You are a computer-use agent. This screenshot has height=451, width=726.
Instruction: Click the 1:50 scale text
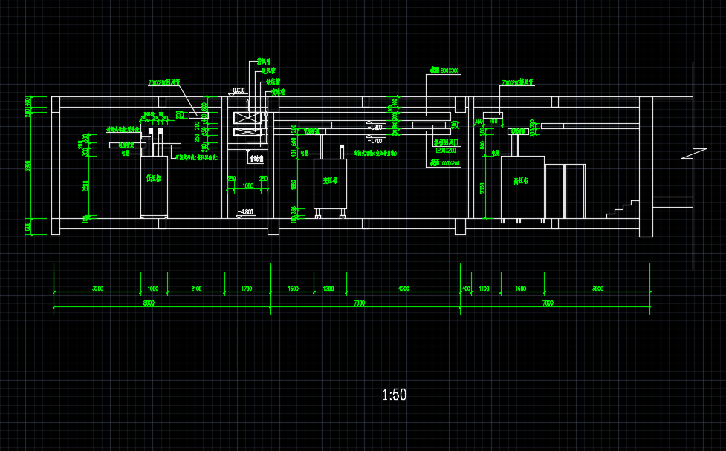point(395,395)
